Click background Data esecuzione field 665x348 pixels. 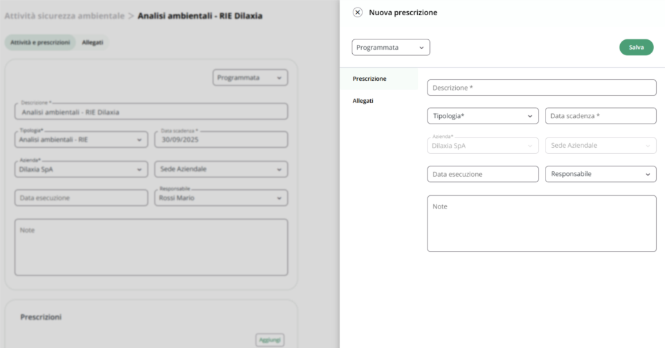(81, 198)
